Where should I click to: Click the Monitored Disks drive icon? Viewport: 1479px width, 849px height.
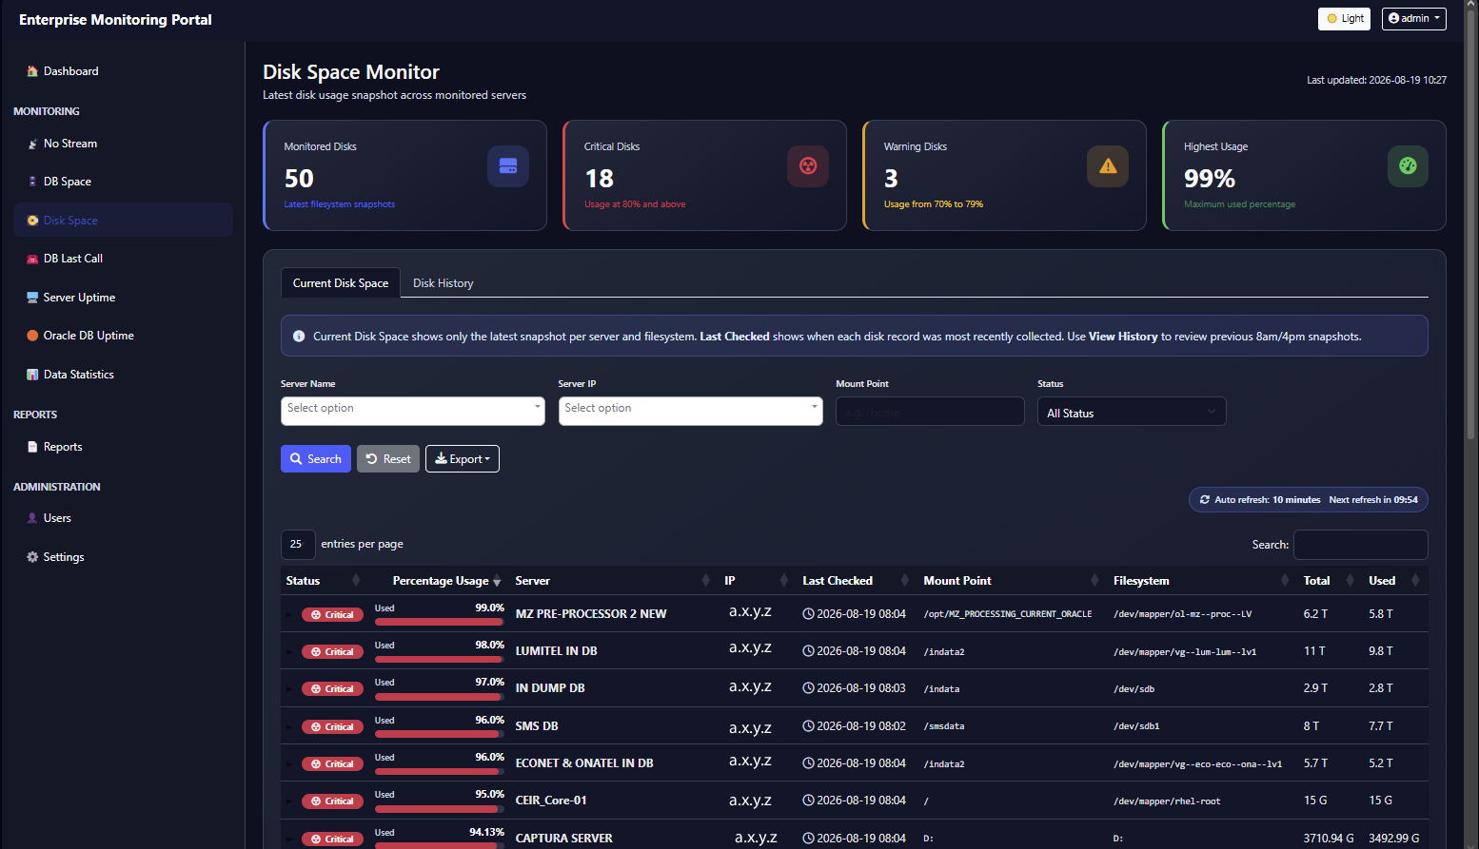pyautogui.click(x=508, y=166)
